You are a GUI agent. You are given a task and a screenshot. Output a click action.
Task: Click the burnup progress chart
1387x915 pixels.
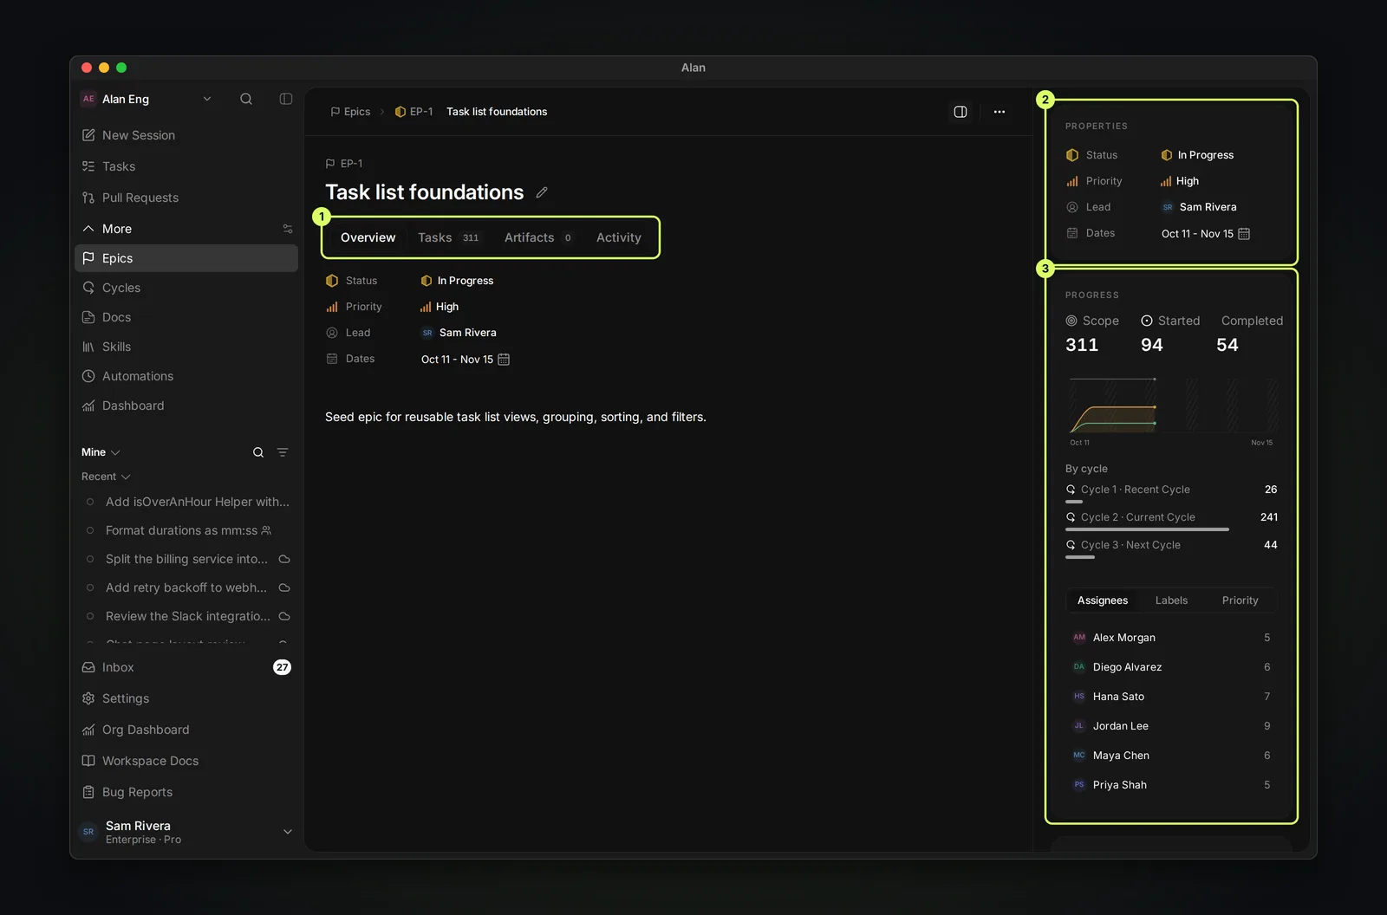[1173, 406]
